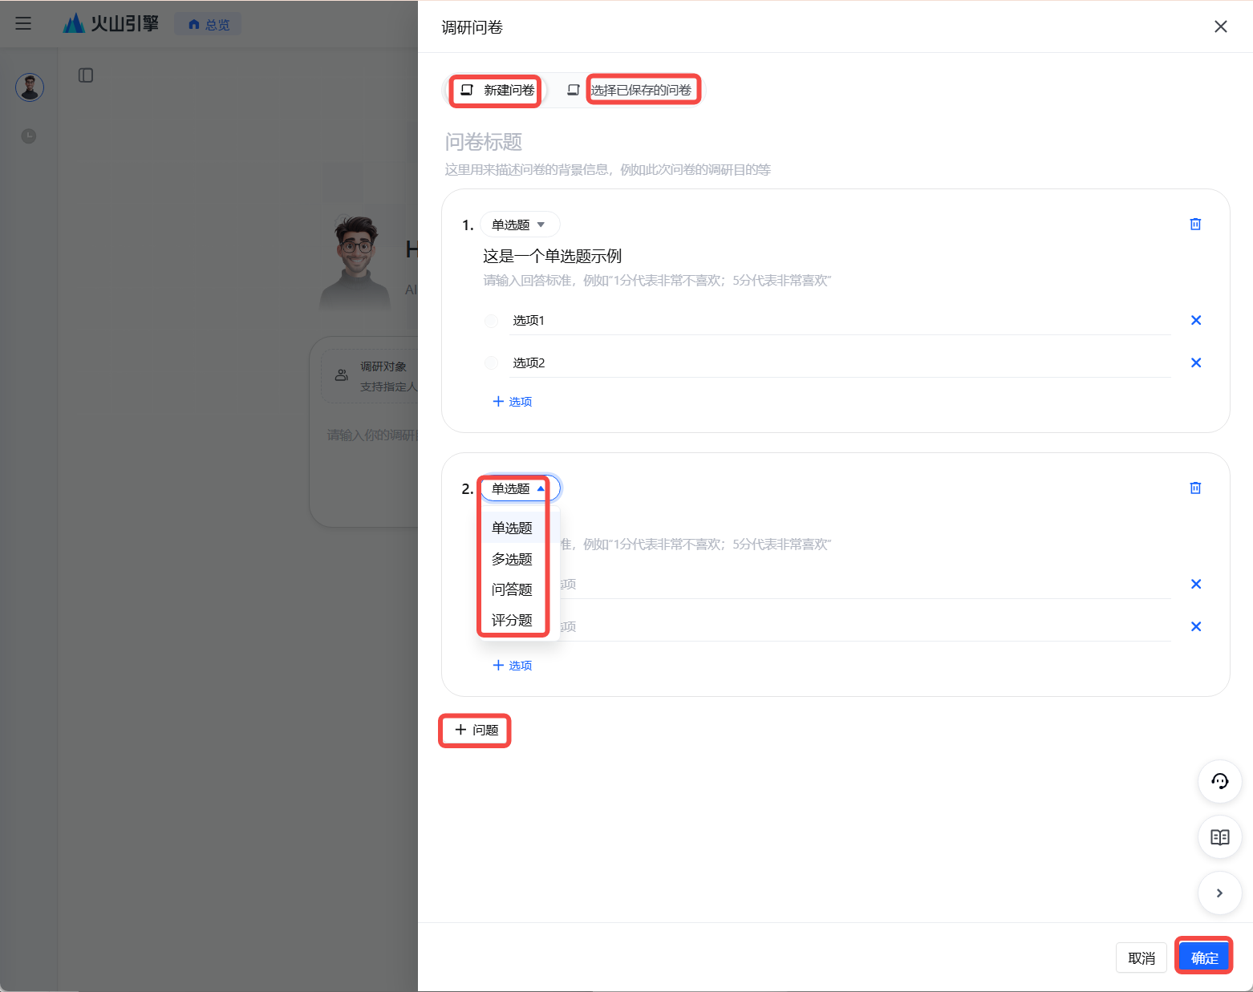Open the customer service headset button
Viewport: 1253px width, 992px height.
click(x=1219, y=781)
